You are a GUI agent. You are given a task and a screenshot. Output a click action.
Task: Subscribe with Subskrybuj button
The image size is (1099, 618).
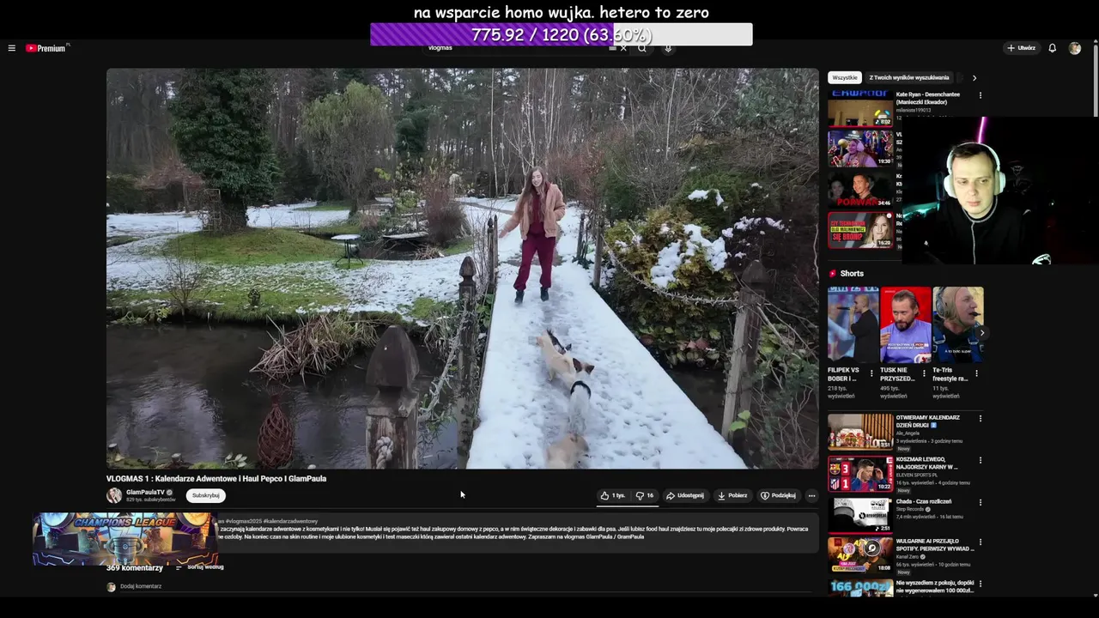point(206,495)
